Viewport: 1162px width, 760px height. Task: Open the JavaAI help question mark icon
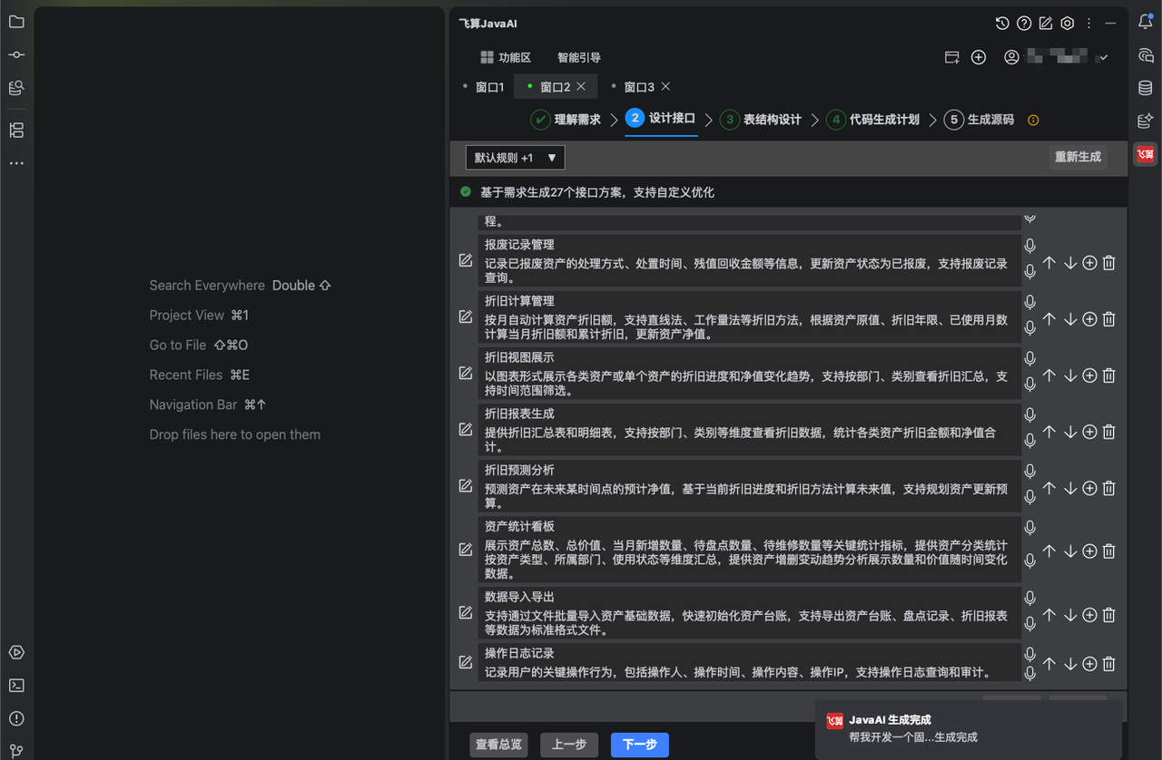1024,24
